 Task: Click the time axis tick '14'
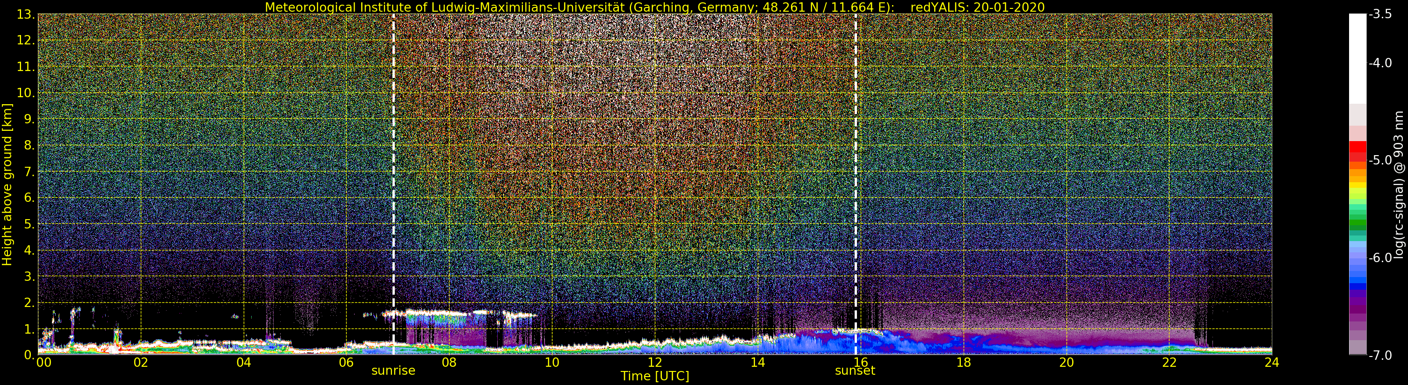click(x=758, y=363)
